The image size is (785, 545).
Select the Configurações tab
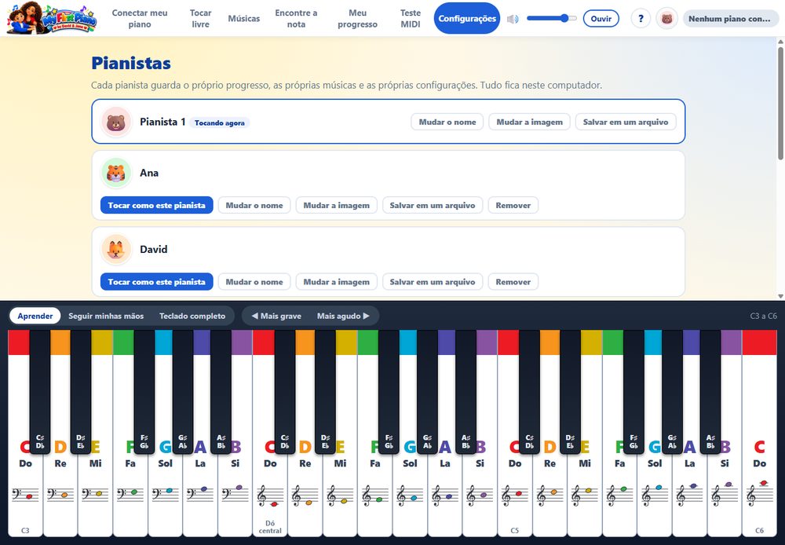(467, 19)
